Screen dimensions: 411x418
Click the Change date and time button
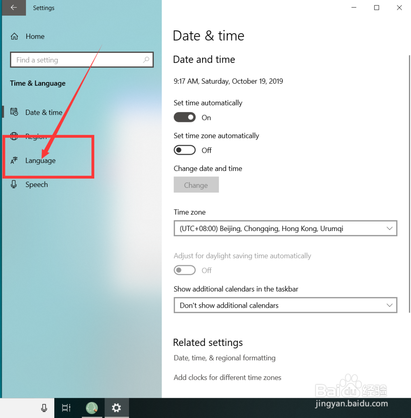coord(196,185)
